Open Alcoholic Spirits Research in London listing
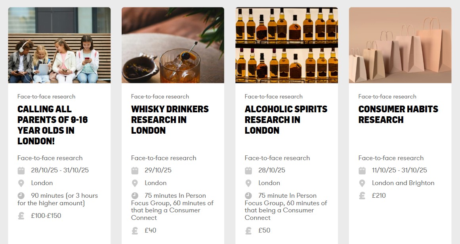 pos(286,119)
